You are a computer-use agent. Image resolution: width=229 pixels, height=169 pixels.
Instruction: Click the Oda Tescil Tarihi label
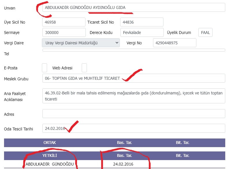pyautogui.click(x=18, y=129)
